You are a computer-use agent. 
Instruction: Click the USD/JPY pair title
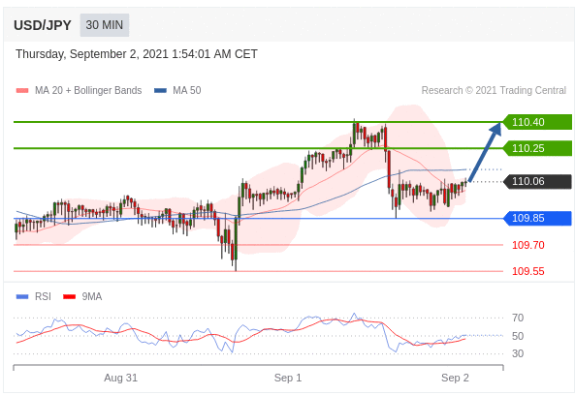(43, 25)
